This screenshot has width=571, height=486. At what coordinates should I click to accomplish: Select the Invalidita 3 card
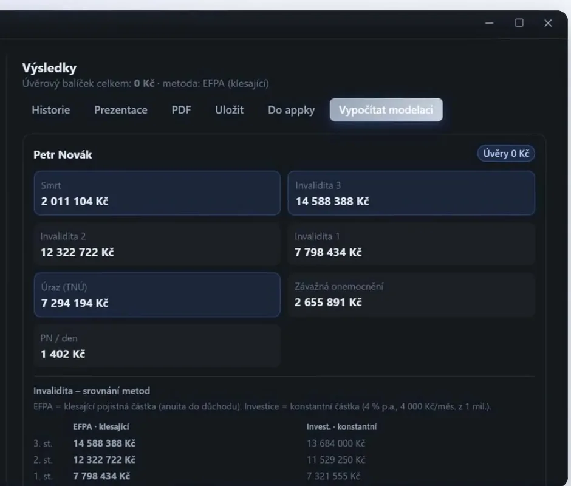(411, 193)
